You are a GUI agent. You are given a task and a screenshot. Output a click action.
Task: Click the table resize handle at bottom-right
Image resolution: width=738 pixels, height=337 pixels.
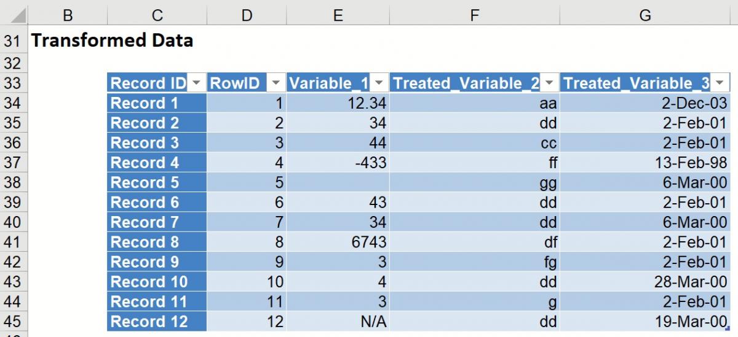728,329
